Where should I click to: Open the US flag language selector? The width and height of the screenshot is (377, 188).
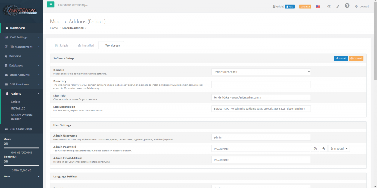point(318,7)
